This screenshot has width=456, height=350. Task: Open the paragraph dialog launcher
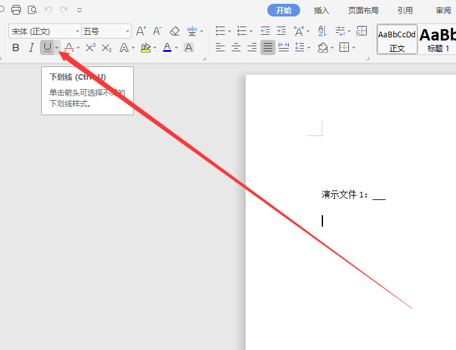[x=367, y=58]
